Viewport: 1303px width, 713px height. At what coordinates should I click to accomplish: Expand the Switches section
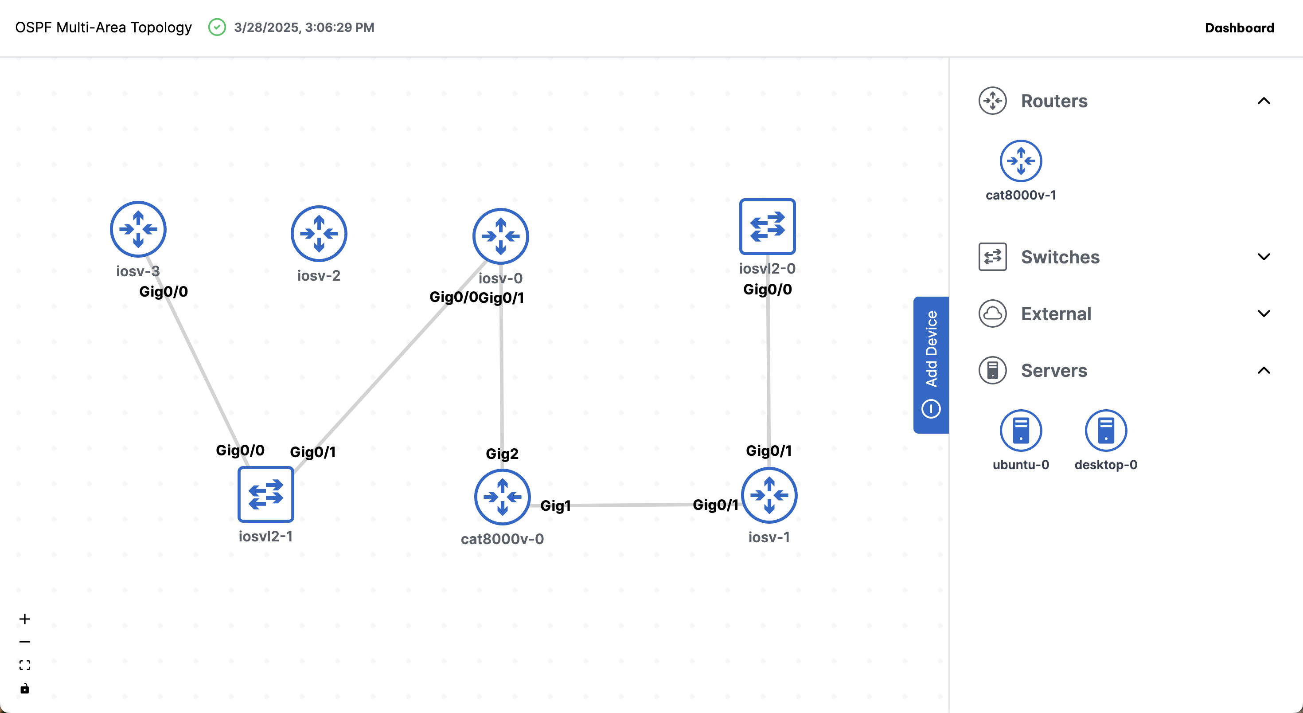1264,257
